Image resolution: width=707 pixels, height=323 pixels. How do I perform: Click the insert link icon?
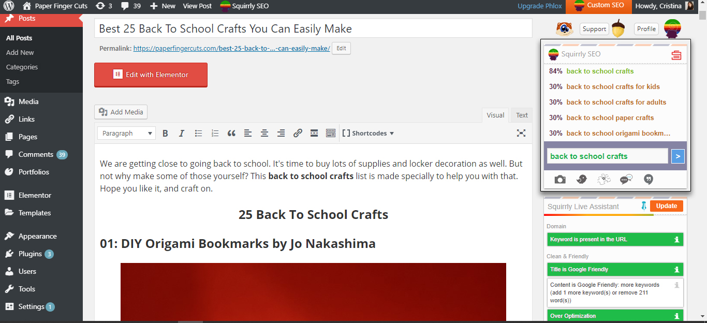298,133
